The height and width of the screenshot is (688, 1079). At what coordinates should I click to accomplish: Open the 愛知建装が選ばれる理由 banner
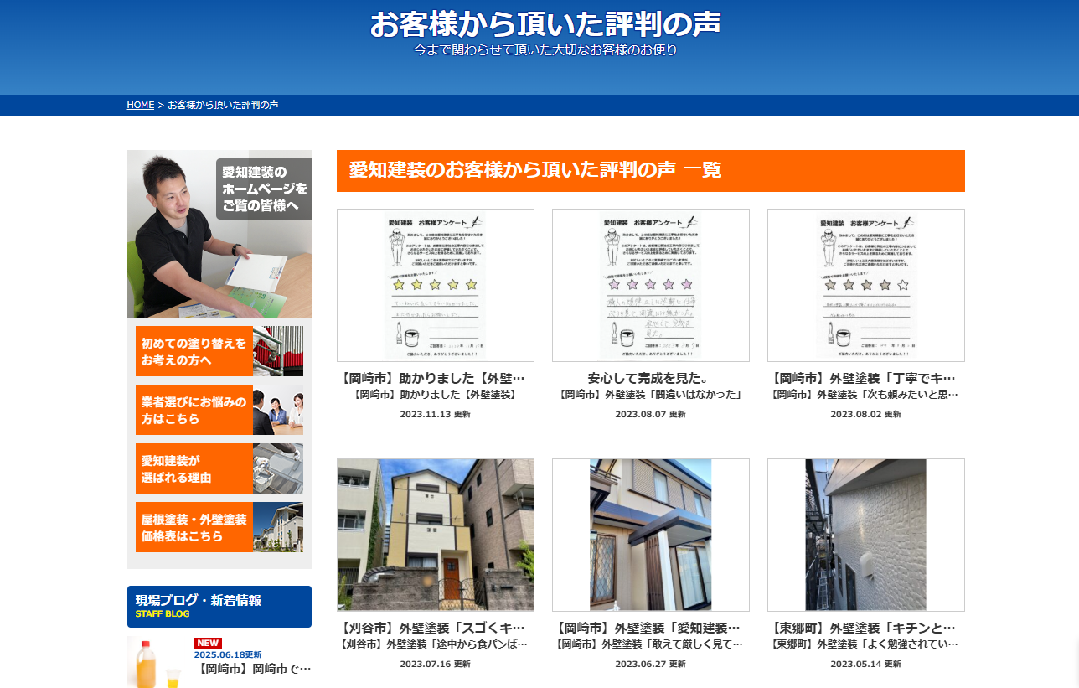point(219,468)
